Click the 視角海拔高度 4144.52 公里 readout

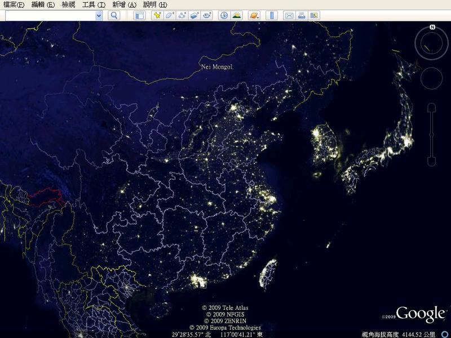click(x=399, y=335)
